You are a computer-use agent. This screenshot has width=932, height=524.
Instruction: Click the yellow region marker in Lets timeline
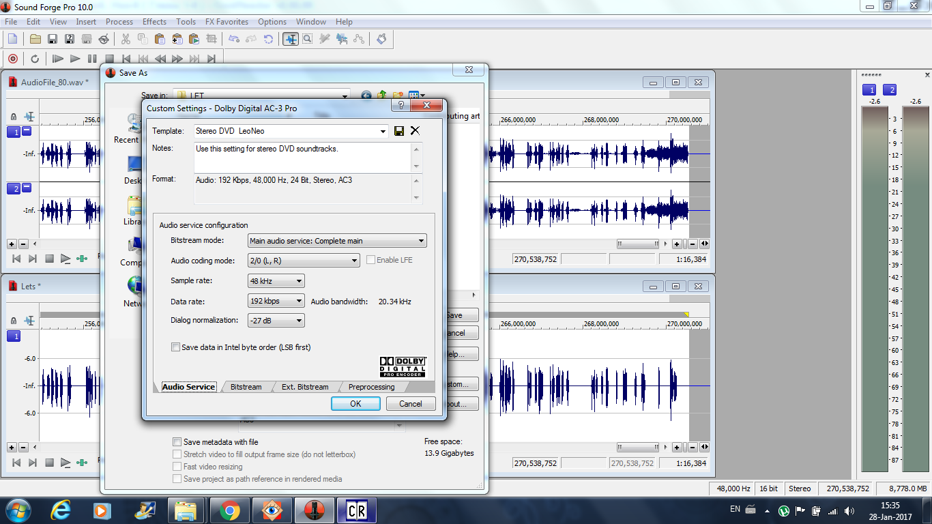(686, 315)
